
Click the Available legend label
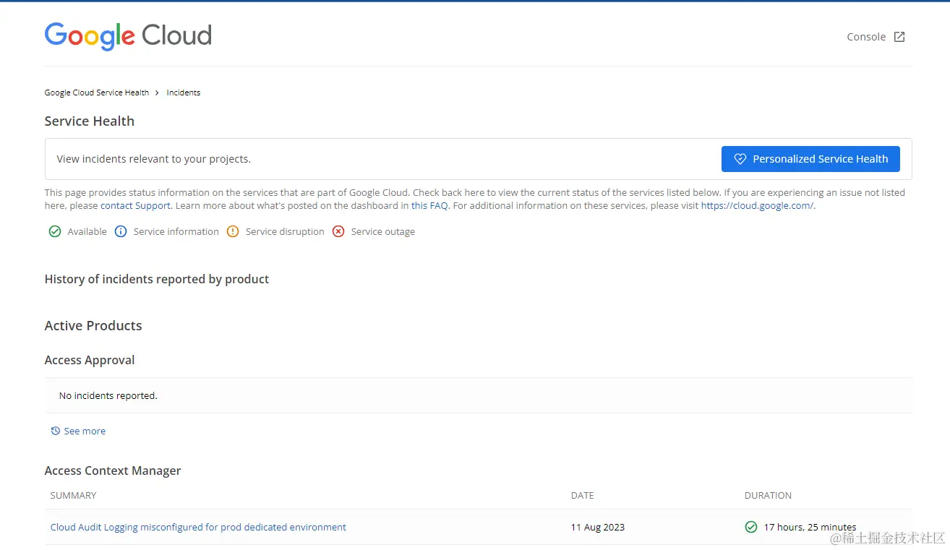(x=87, y=232)
